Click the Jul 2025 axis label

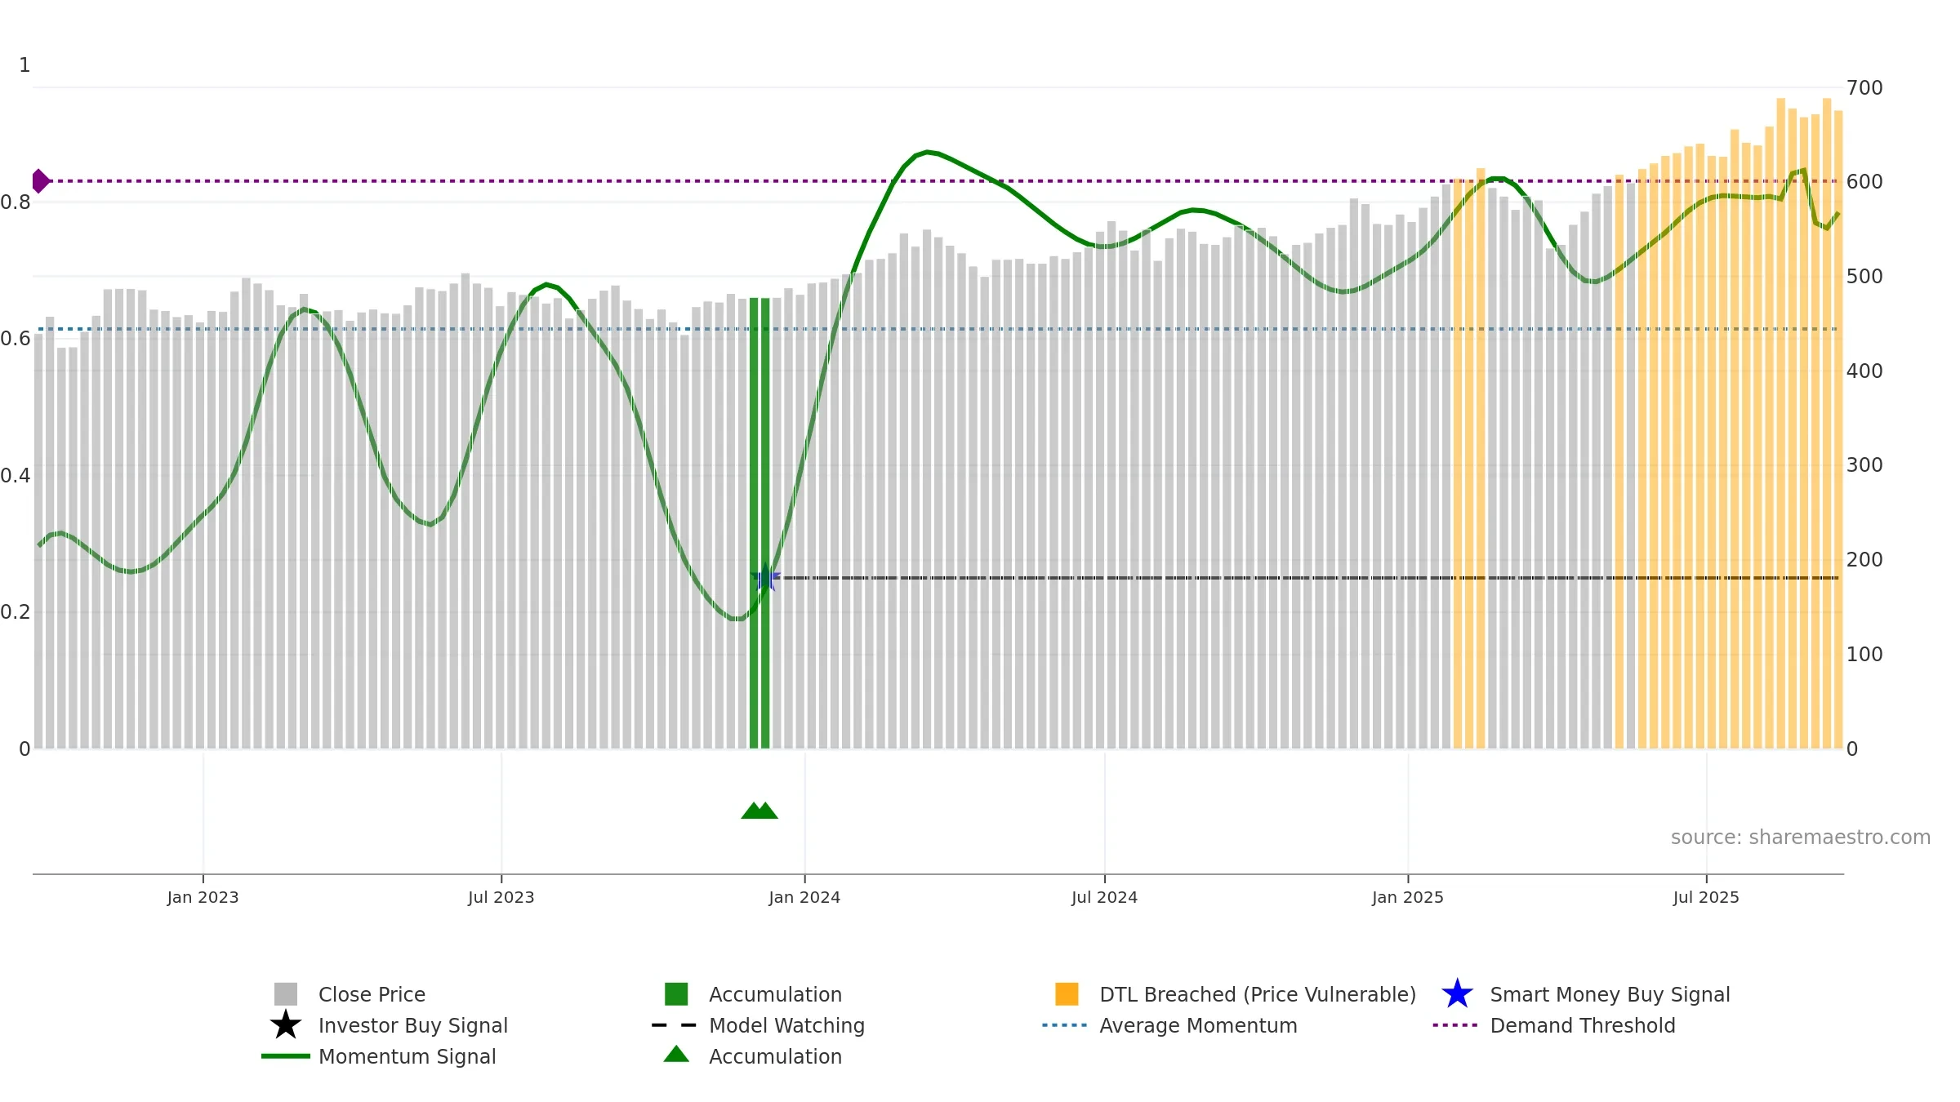1706,898
